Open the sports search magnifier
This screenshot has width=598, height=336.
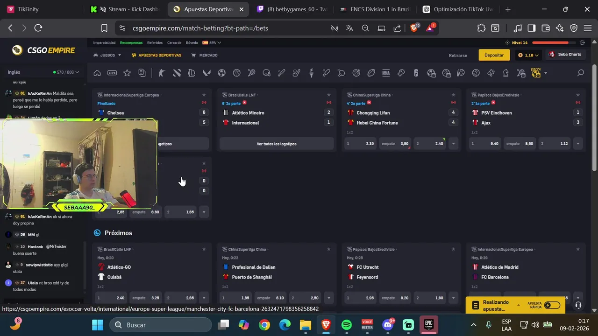581,73
